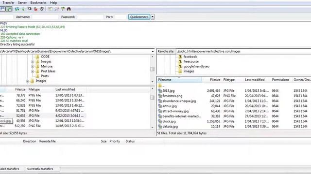
Task: Select local JPG file sized 52,655
Action: (43, 116)
